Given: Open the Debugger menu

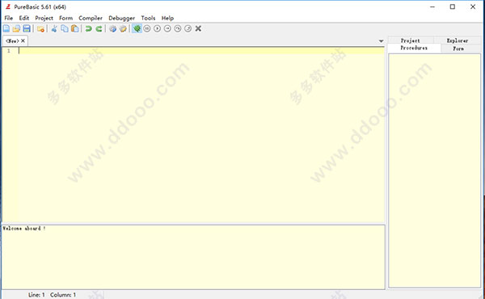Looking at the screenshot, I should pyautogui.click(x=121, y=18).
